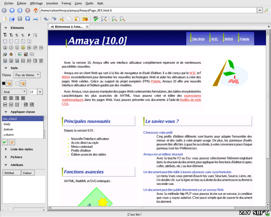Open the Édition menu

[22, 3]
